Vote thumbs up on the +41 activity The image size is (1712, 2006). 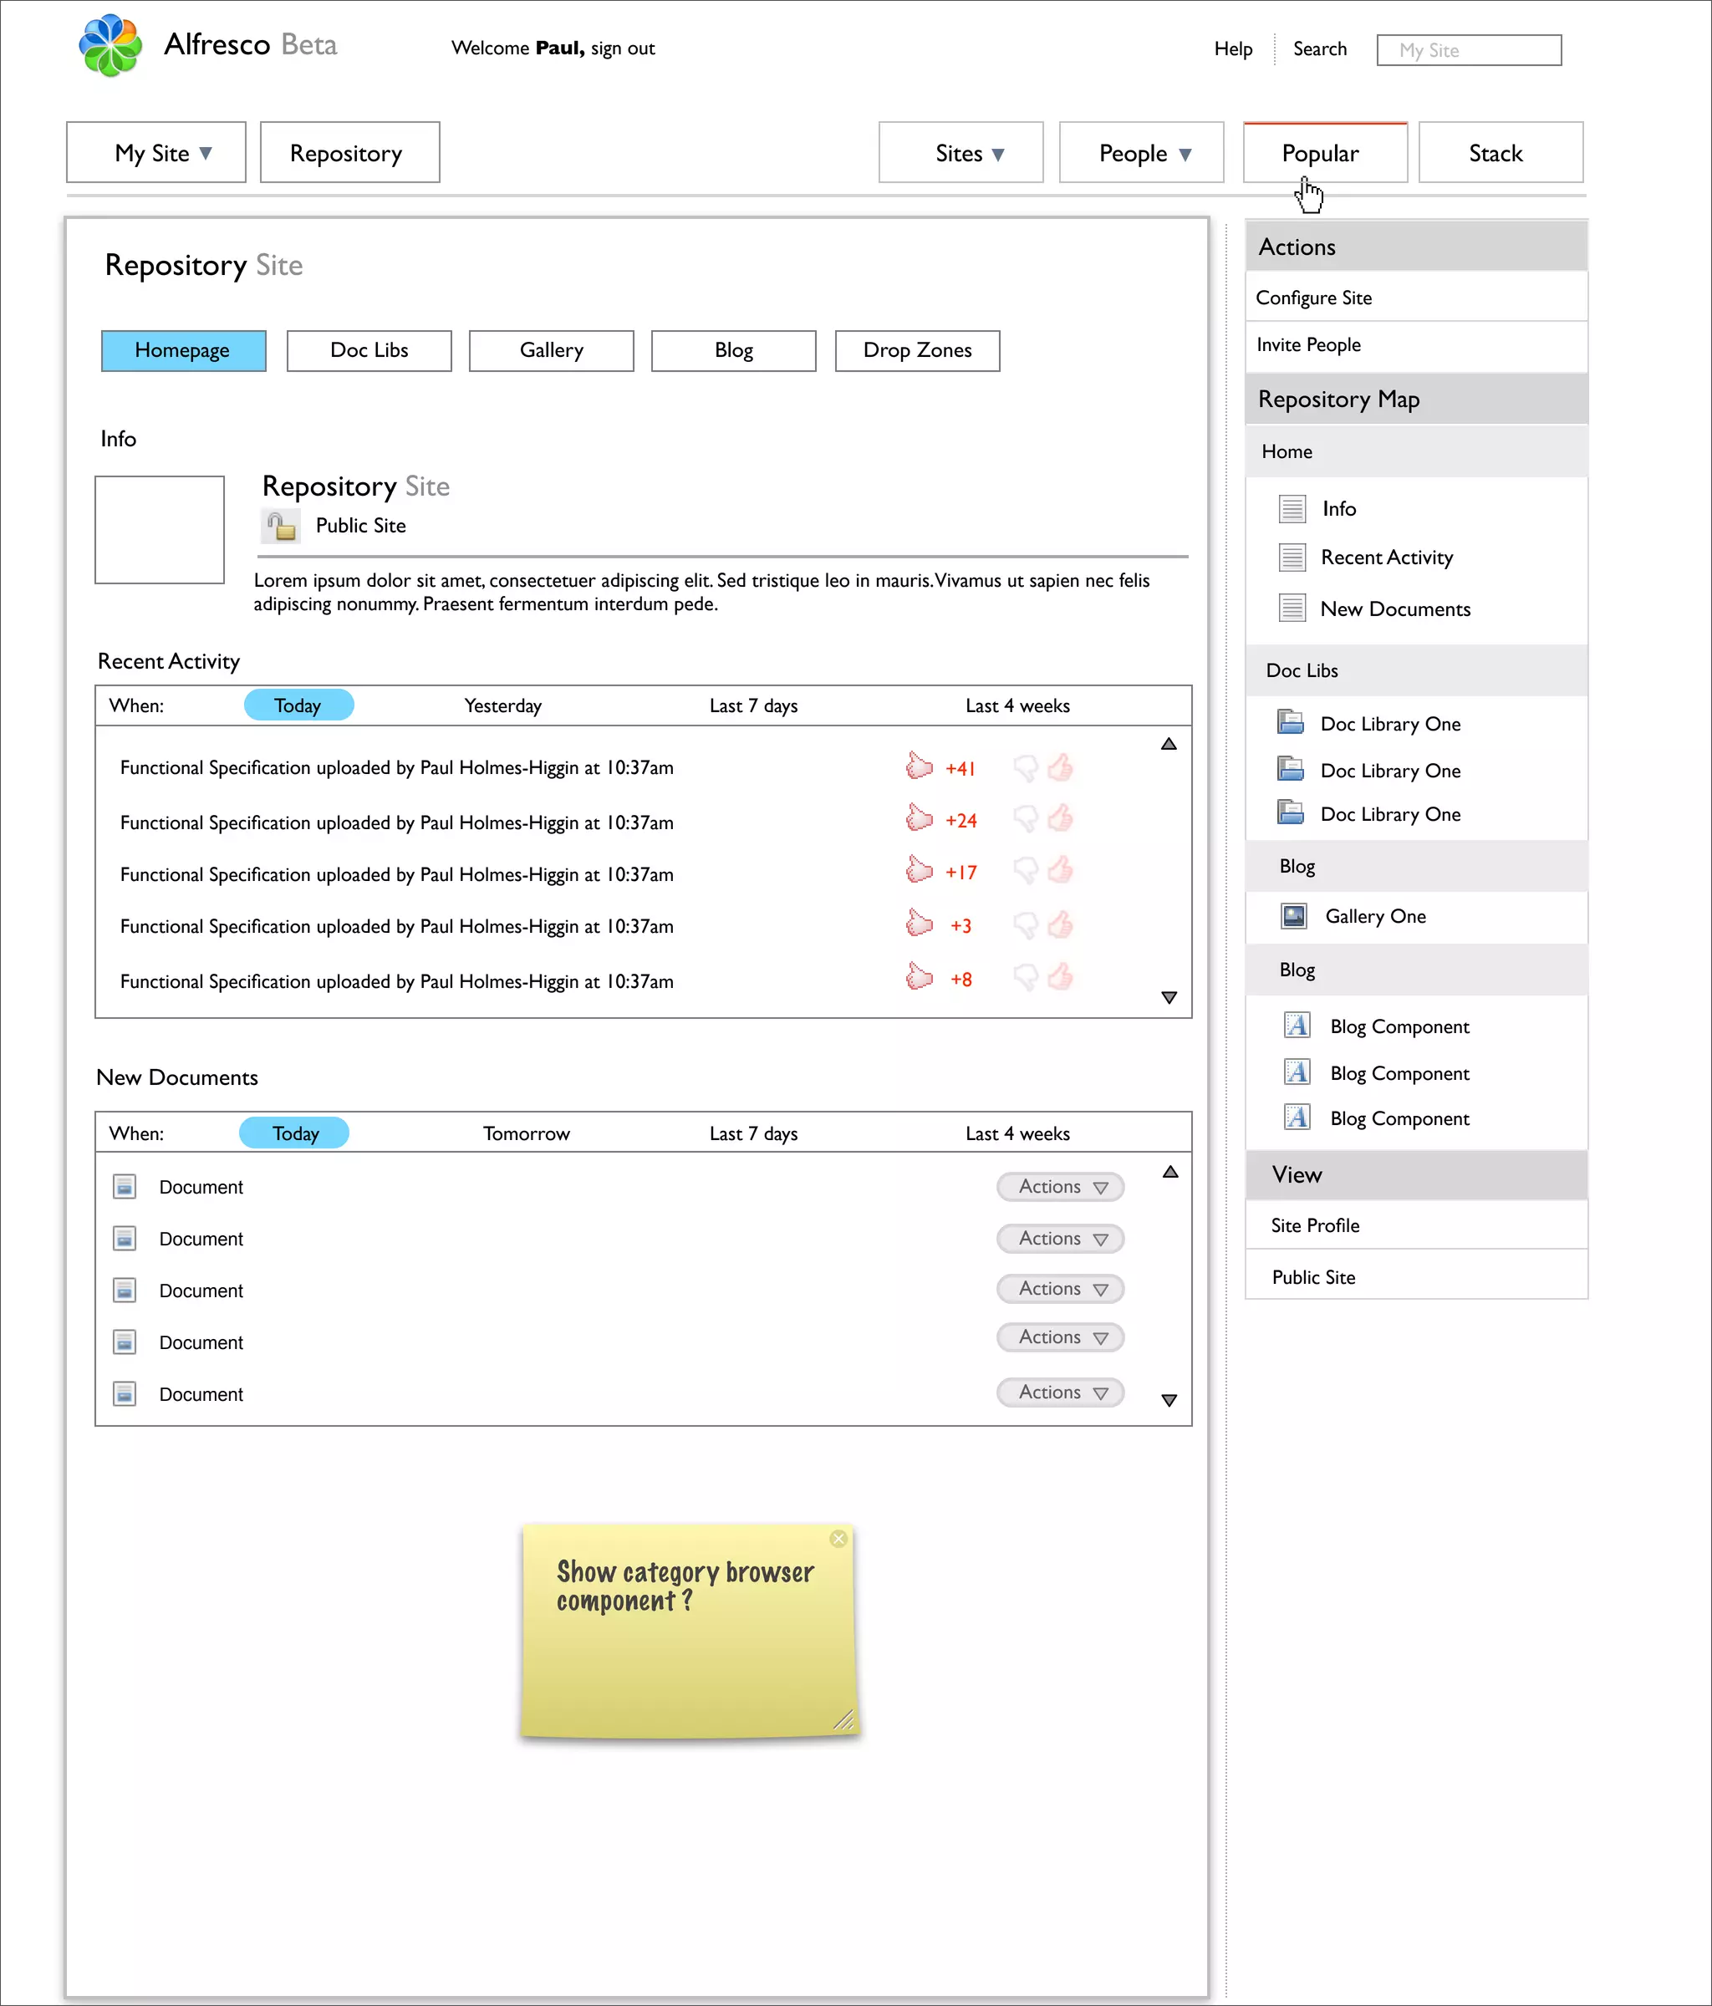coord(1060,766)
